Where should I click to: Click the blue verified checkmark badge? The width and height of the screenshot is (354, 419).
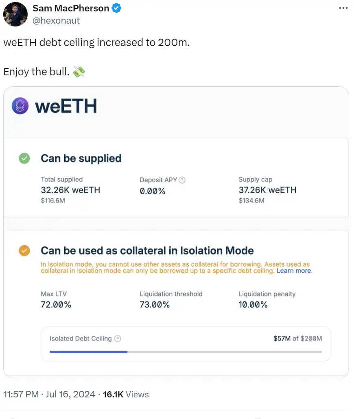[116, 8]
